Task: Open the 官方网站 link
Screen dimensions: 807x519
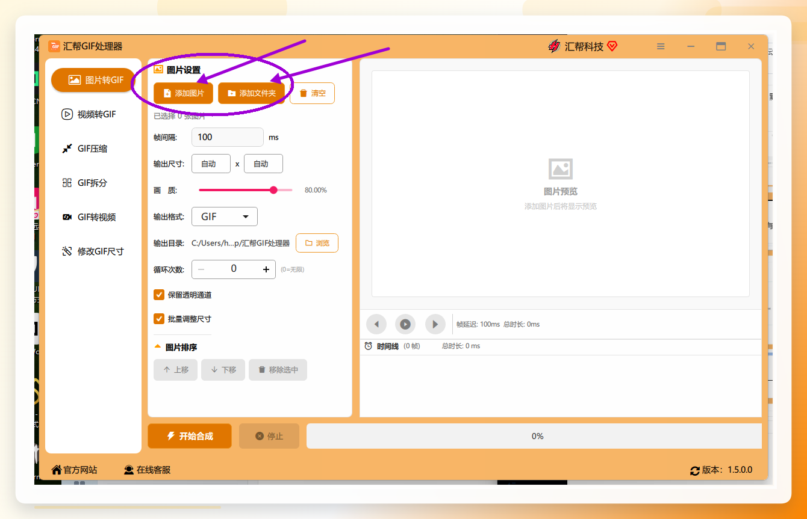Action: coord(74,470)
